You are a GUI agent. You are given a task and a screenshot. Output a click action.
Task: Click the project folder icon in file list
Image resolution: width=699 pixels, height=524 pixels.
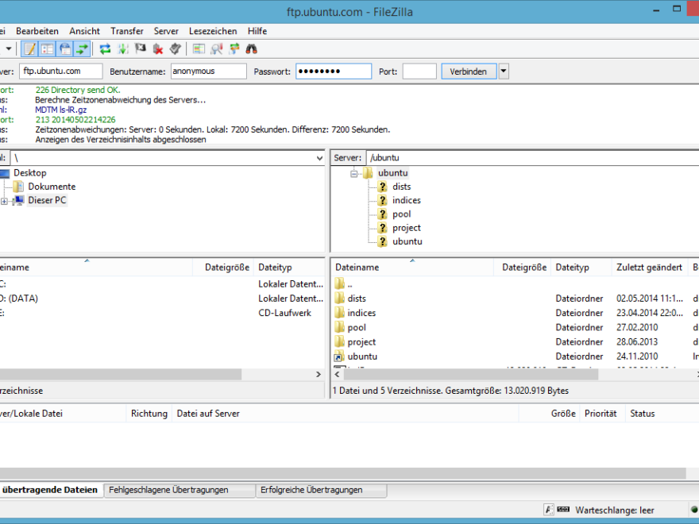coord(340,341)
